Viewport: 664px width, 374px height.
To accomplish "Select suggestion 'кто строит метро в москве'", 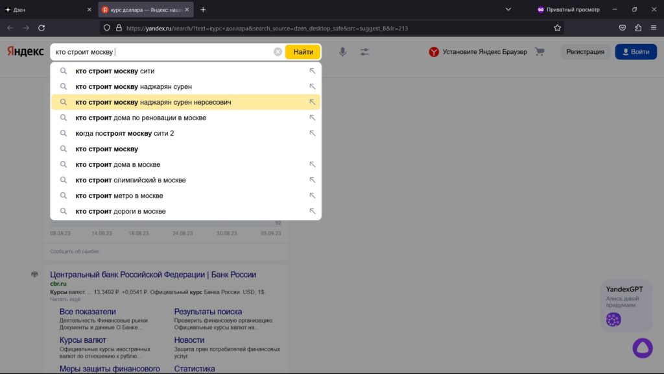I will click(185, 195).
